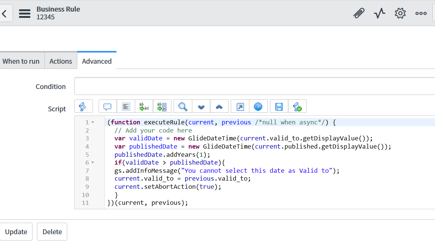Click the current.valid_to assignment line

point(183,179)
